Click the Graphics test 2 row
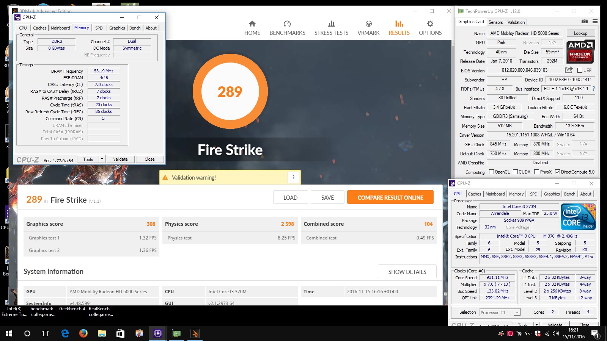Image resolution: width=607 pixels, height=341 pixels. (x=91, y=250)
